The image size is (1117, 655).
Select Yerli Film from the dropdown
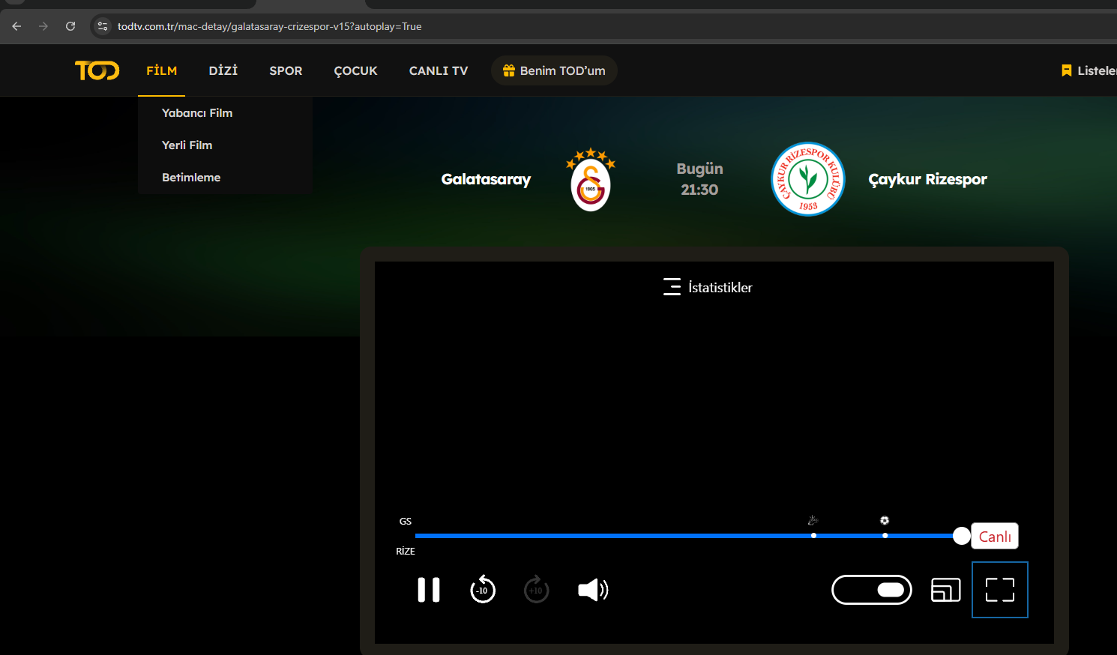pyautogui.click(x=187, y=145)
